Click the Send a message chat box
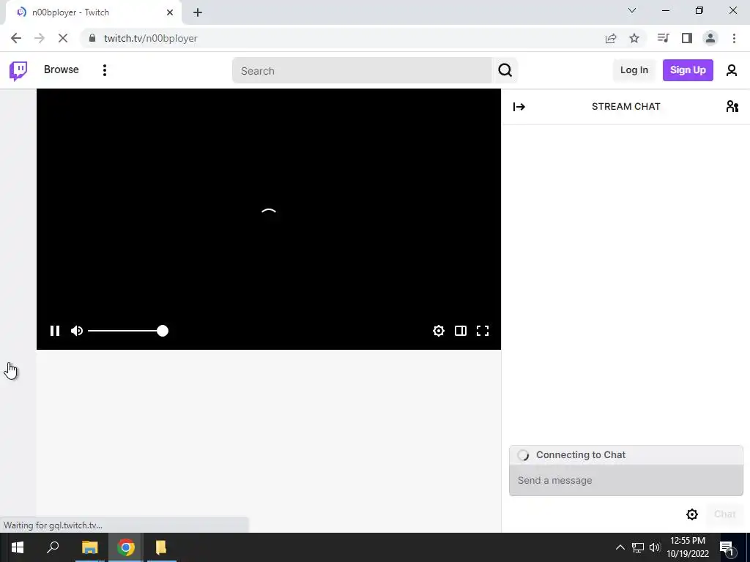750x562 pixels. [625, 480]
